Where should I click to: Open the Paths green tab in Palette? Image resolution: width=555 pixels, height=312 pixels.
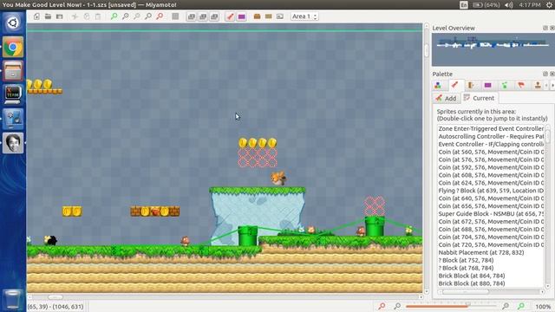tap(505, 85)
